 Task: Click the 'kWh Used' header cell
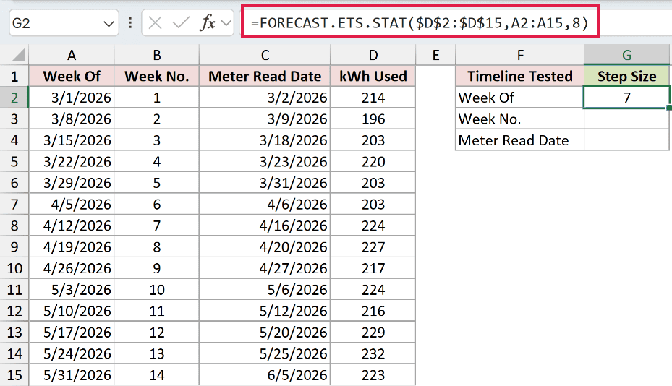(373, 76)
